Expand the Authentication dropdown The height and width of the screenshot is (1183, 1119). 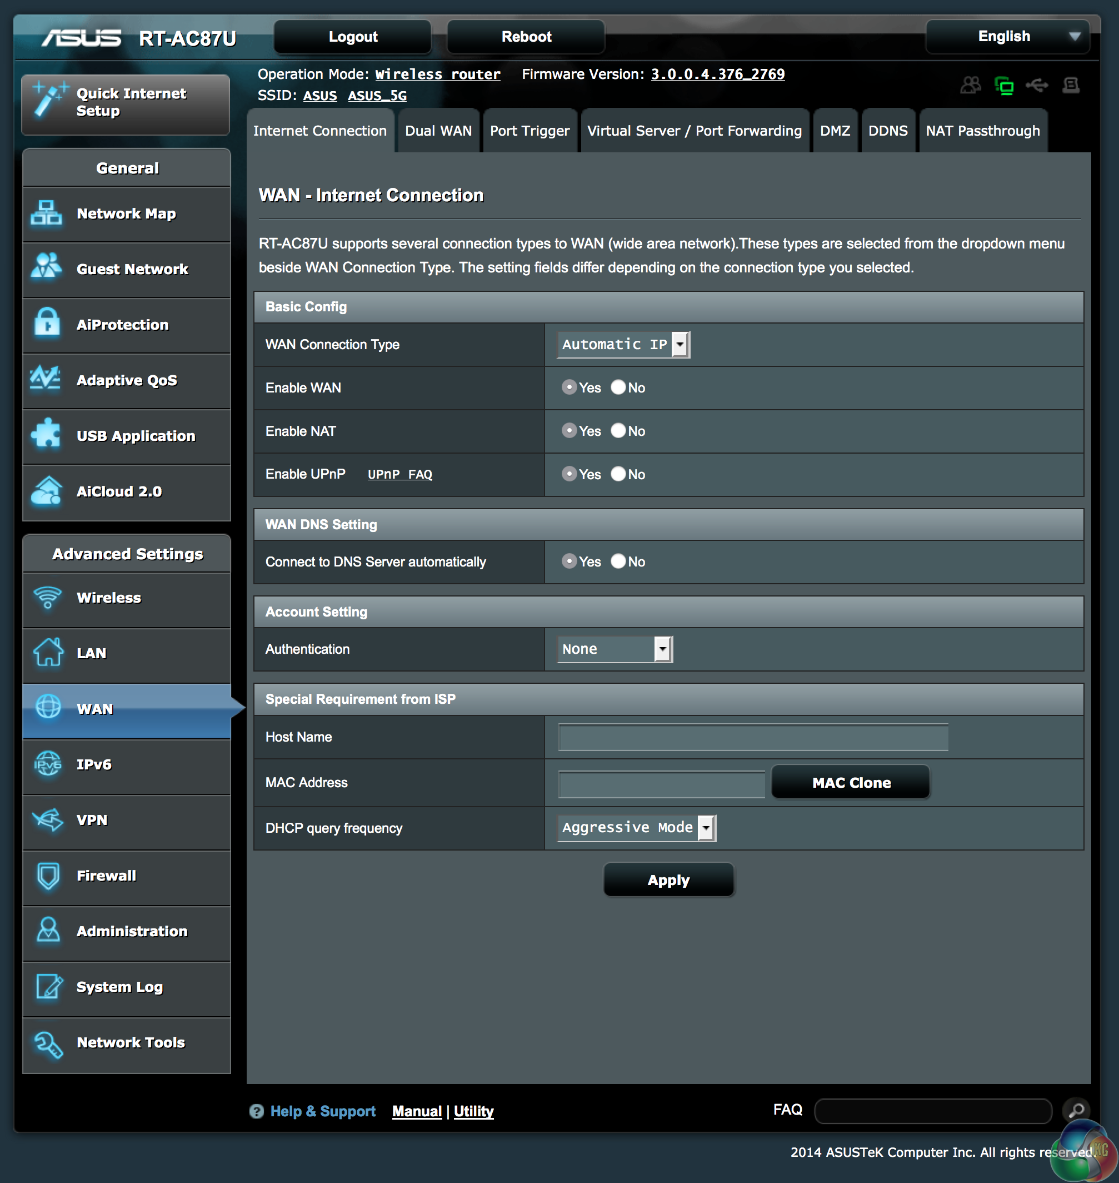(615, 649)
